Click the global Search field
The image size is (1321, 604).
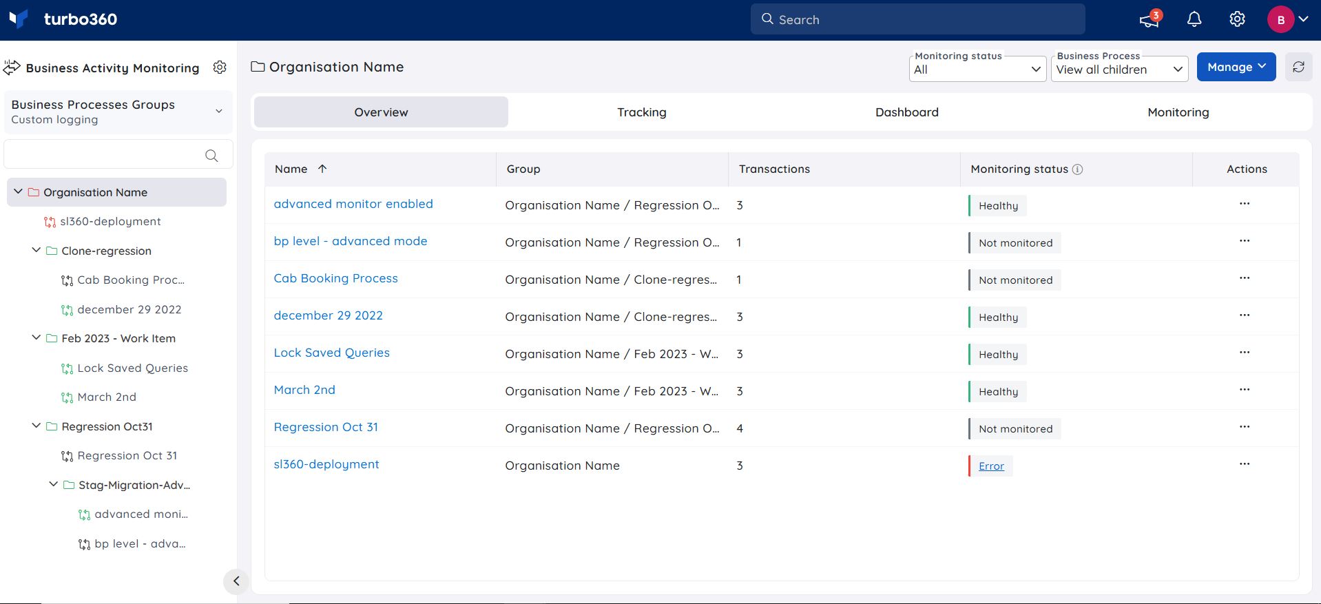(x=917, y=19)
